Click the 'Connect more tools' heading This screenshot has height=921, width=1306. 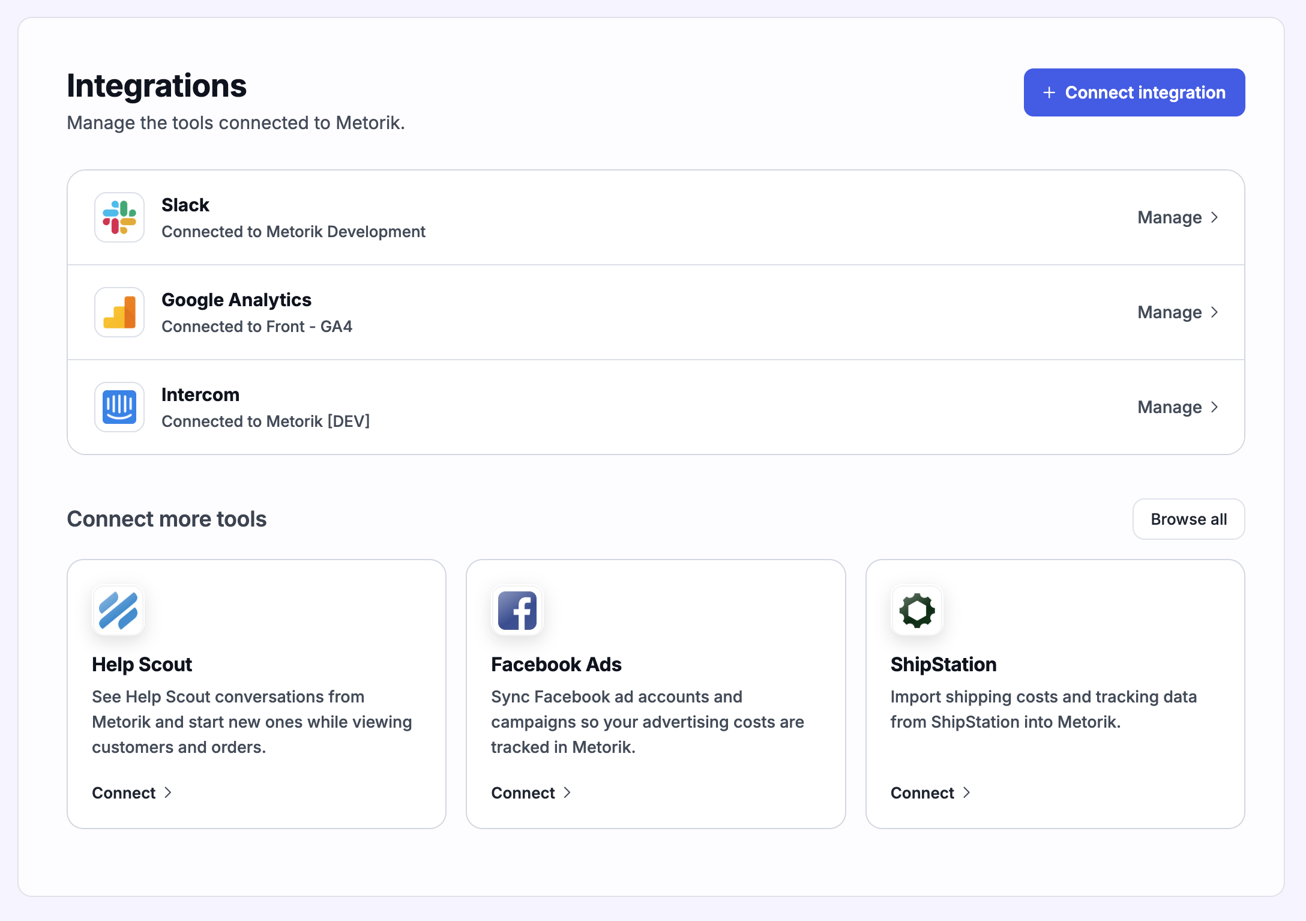coord(167,519)
